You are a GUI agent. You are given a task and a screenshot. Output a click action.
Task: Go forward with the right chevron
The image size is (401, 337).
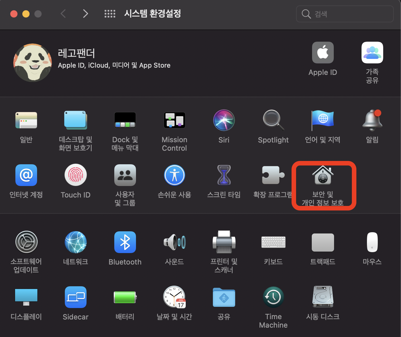(x=86, y=14)
